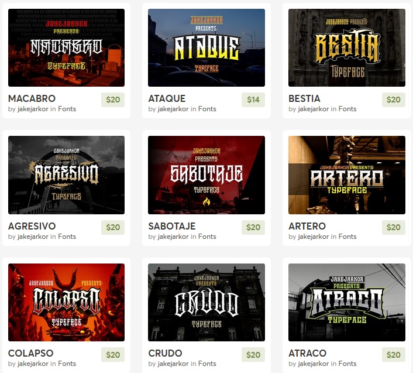This screenshot has width=413, height=373.
Task: Click the $20 price button for MACABRO
Action: 113,100
